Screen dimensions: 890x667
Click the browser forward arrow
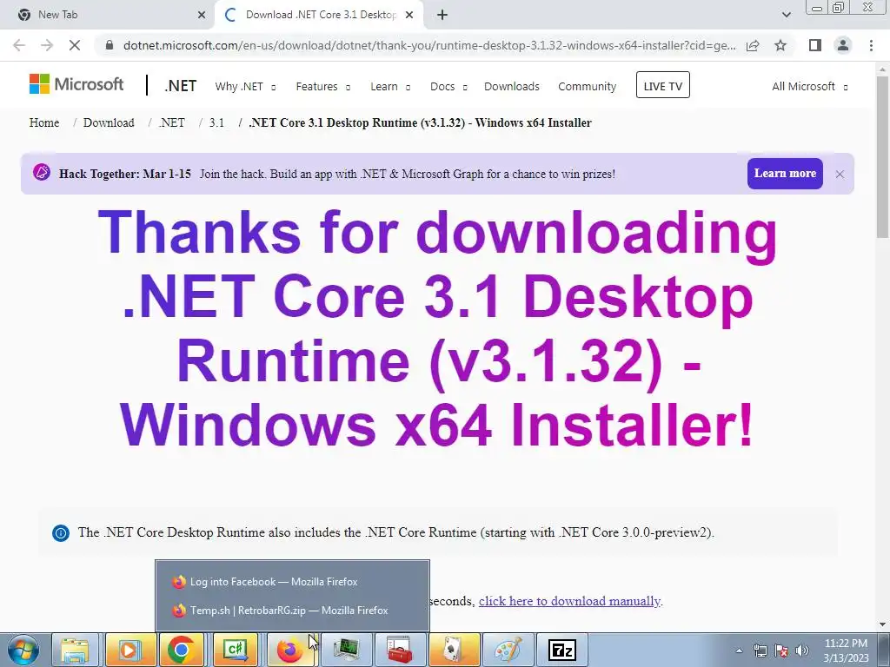pos(47,45)
